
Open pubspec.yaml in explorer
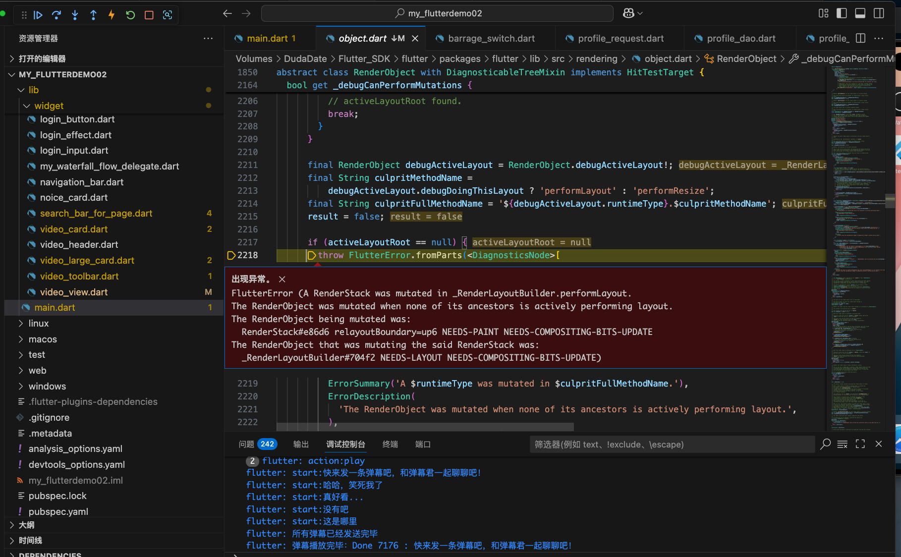pyautogui.click(x=58, y=511)
